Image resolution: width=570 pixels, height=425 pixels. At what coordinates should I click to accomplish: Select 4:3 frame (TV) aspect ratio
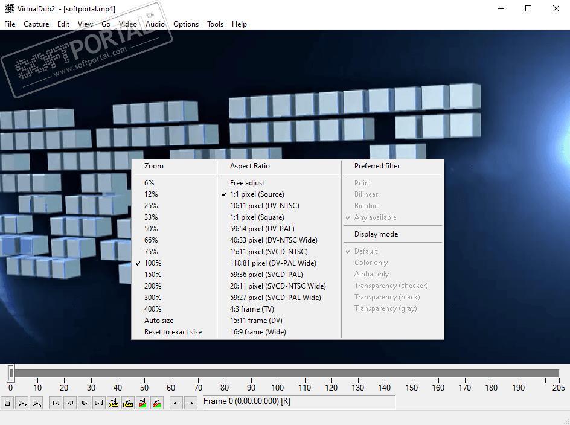point(279,309)
